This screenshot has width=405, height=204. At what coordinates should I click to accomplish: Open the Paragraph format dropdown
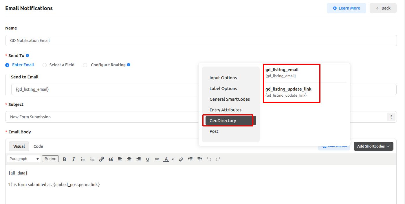pos(24,159)
